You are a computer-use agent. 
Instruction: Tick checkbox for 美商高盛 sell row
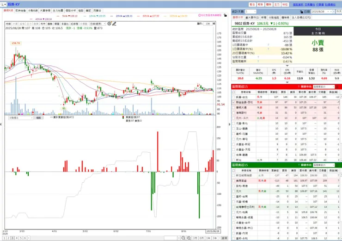coord(233,181)
